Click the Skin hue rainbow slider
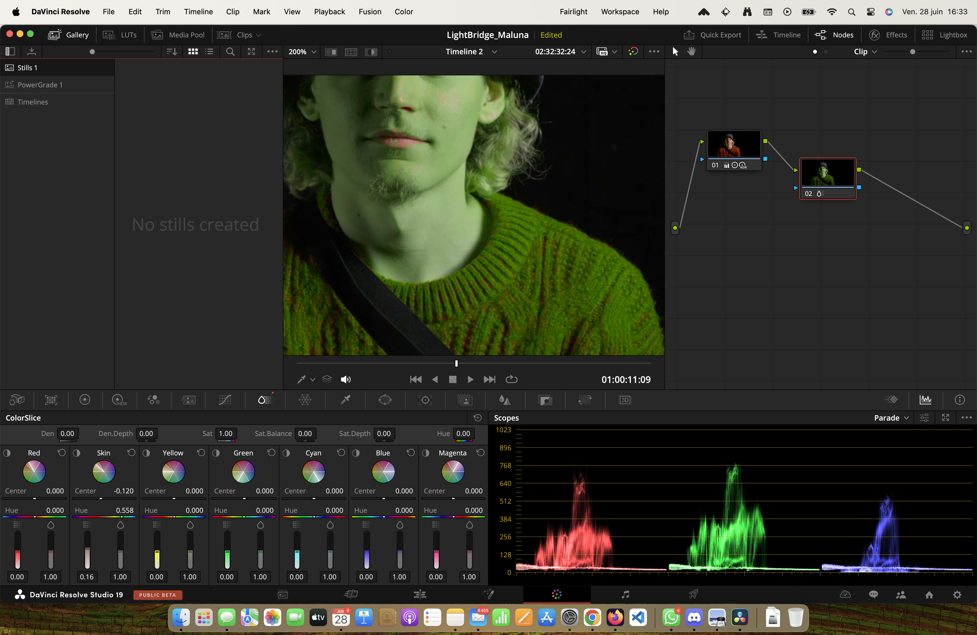 [x=104, y=517]
